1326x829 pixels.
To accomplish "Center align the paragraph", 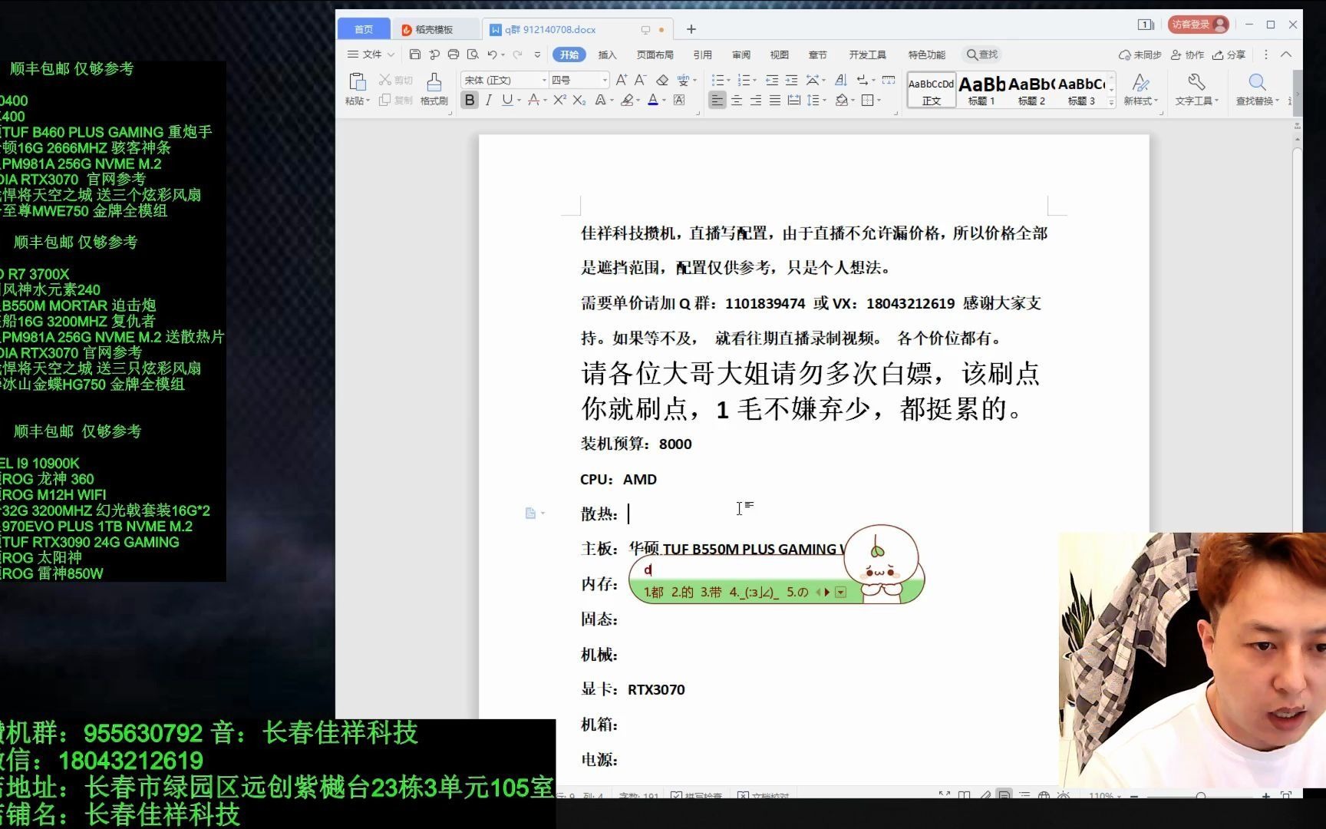I will (x=737, y=100).
